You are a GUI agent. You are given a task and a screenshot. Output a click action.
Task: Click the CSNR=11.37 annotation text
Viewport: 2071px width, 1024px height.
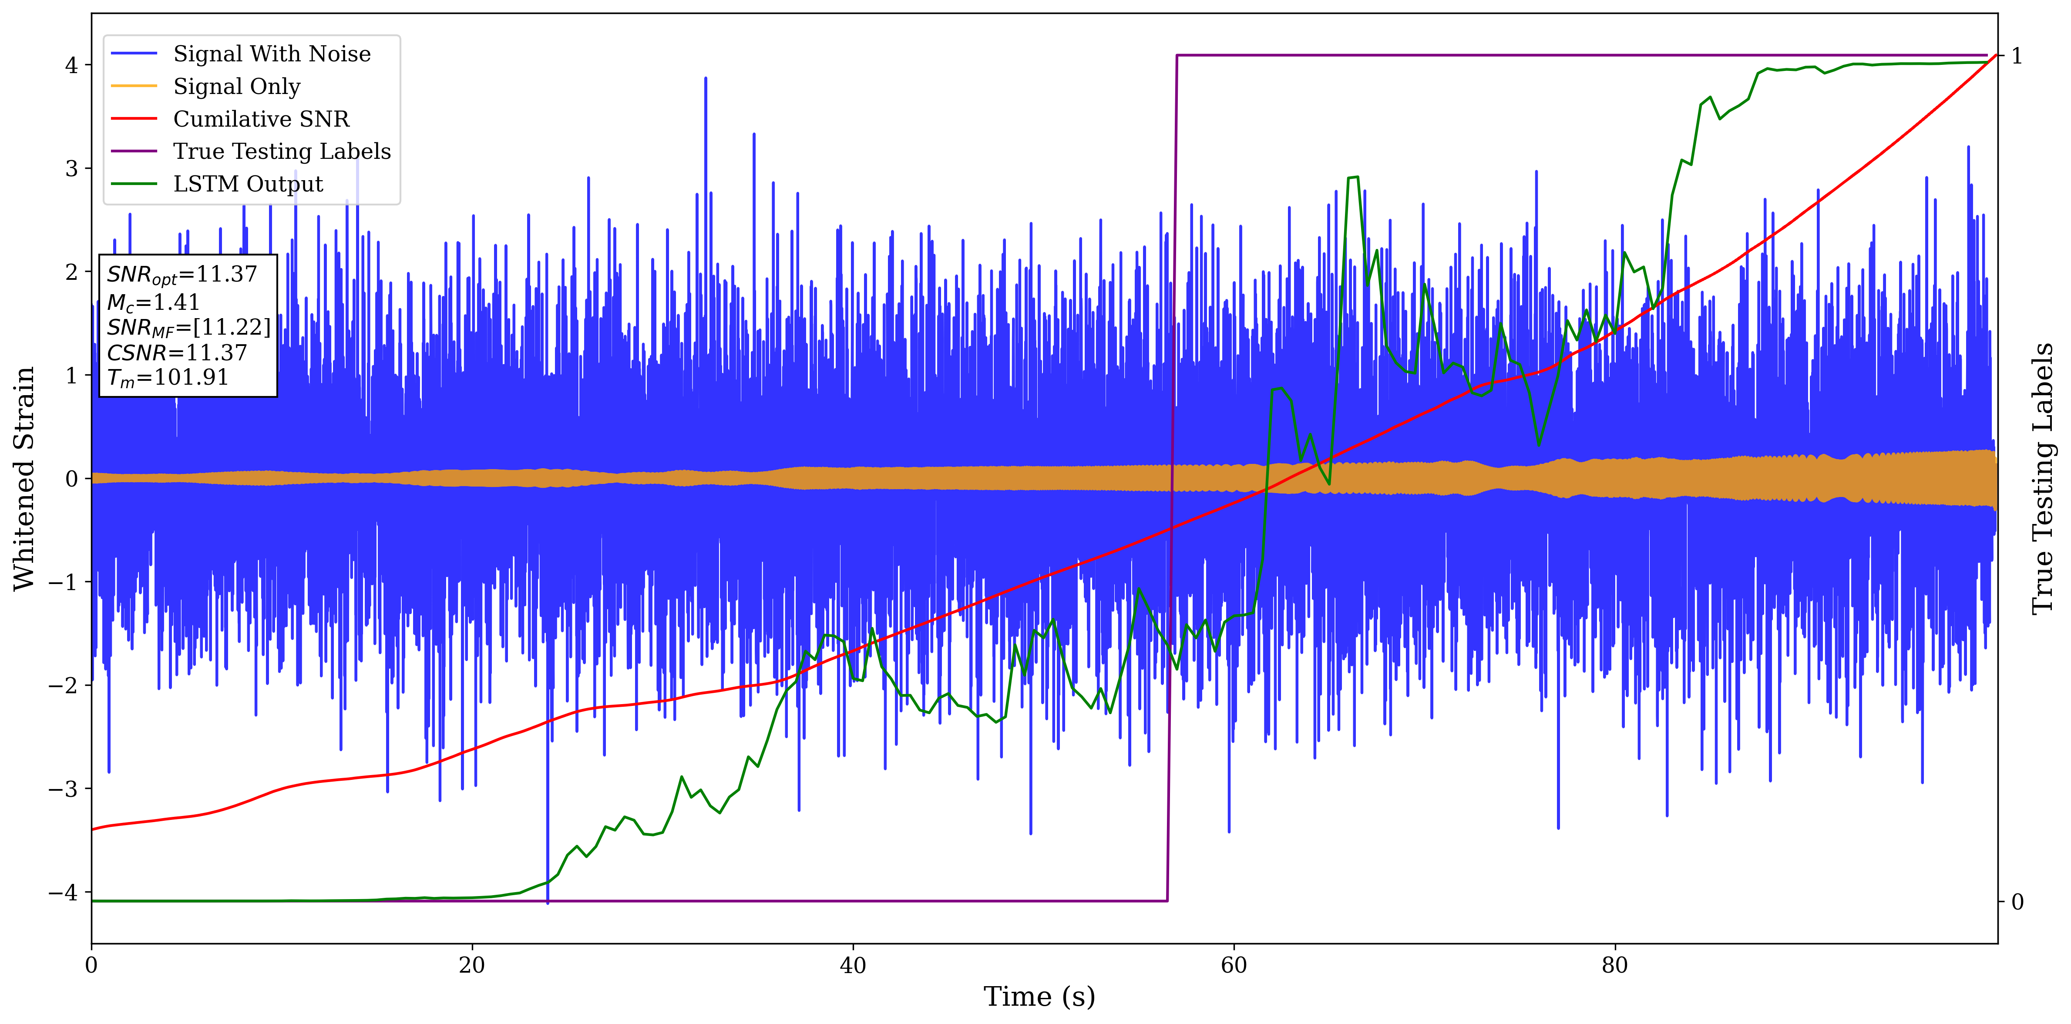click(177, 353)
